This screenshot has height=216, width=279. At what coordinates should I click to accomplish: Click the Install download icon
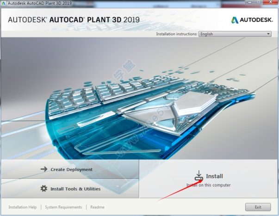199,175
